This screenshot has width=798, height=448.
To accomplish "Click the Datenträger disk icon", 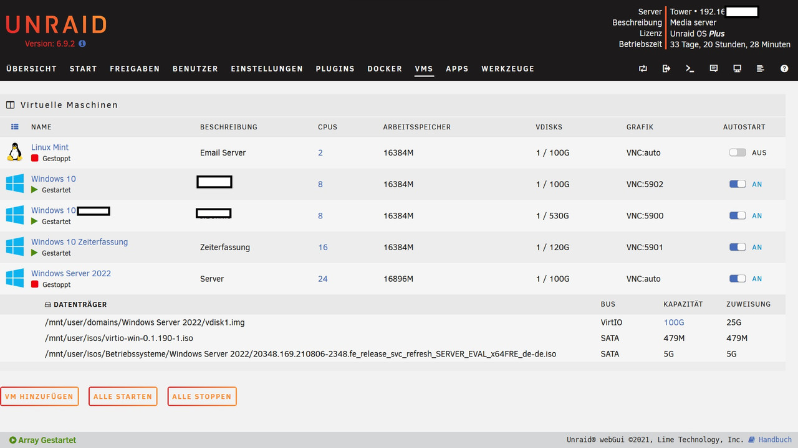I will (48, 305).
